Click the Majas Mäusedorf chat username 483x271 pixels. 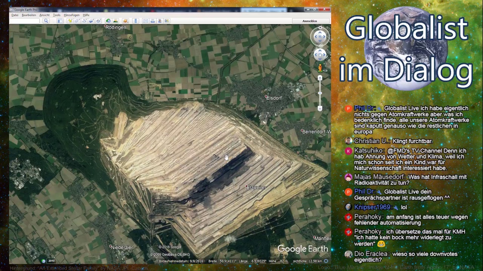[380, 177]
